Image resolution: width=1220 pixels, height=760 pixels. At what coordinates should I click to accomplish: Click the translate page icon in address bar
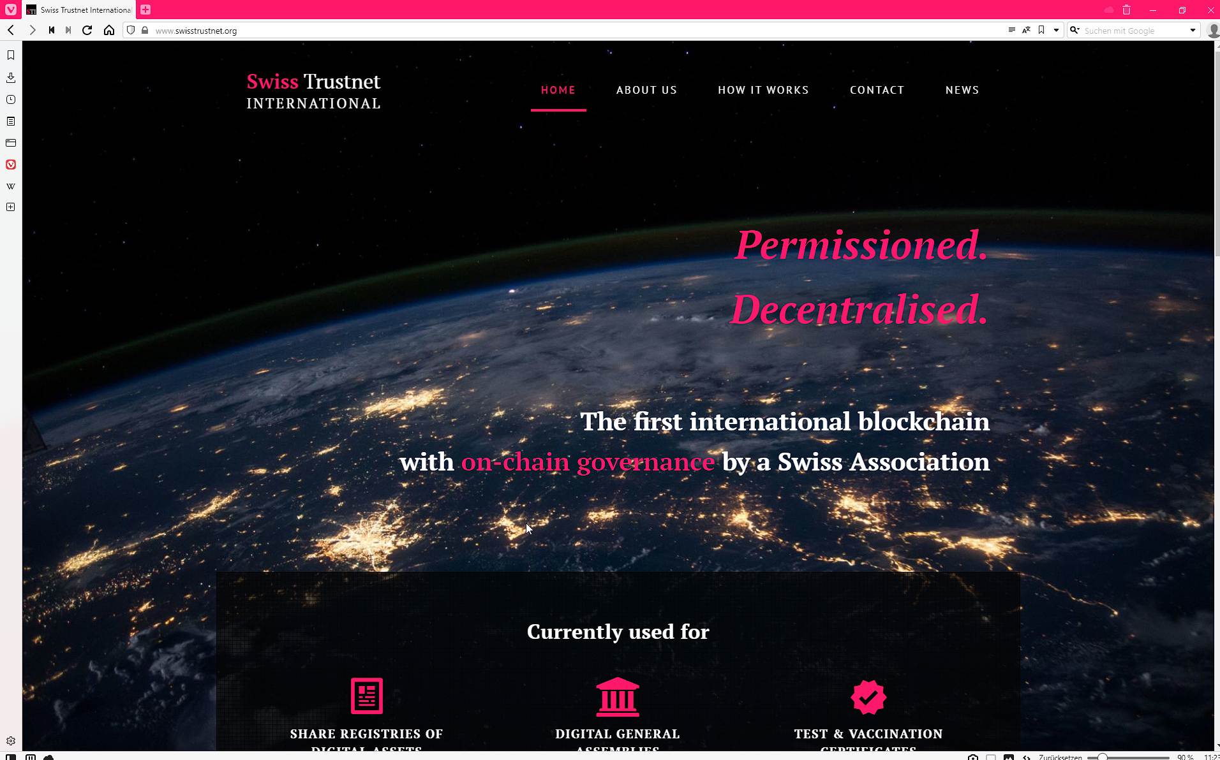click(x=1026, y=30)
